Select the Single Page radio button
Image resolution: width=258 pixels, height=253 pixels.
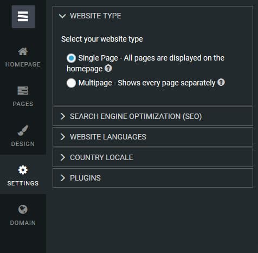(x=71, y=58)
